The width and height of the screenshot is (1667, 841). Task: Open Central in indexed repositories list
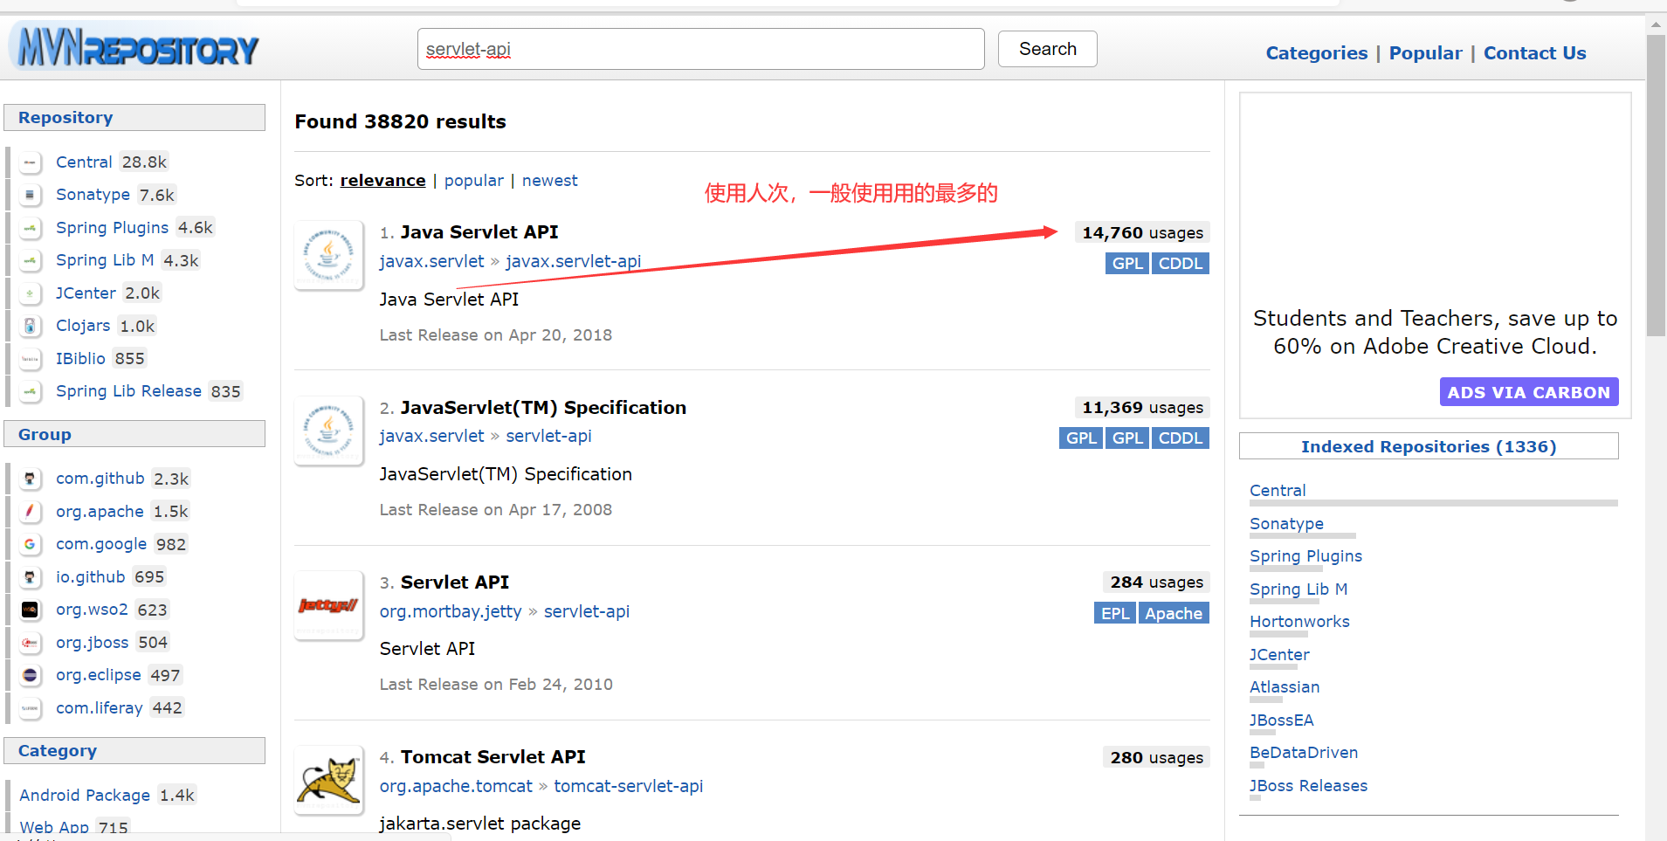tap(1278, 491)
